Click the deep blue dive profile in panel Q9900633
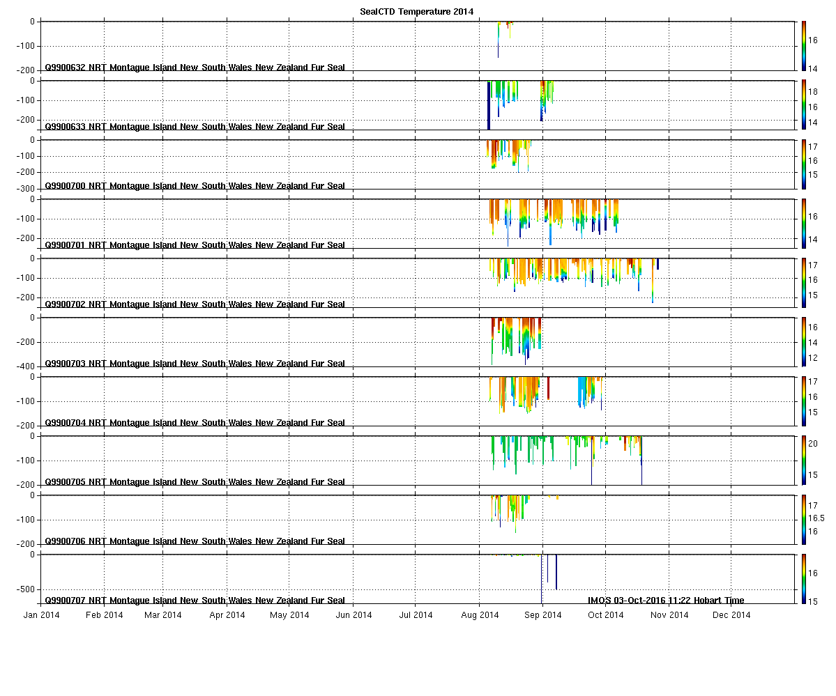Viewport: 836px width, 696px height. tap(489, 105)
